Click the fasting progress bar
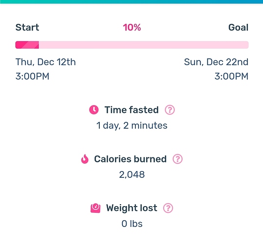Screen dimensions: 263x243 (x=132, y=45)
